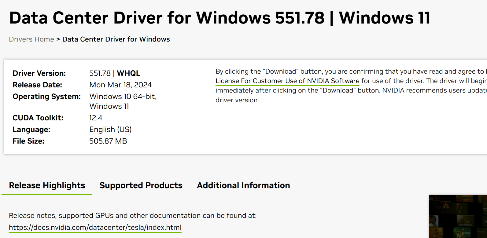Click the Release notes description sentence
487x238 pixels.
pyautogui.click(x=133, y=216)
